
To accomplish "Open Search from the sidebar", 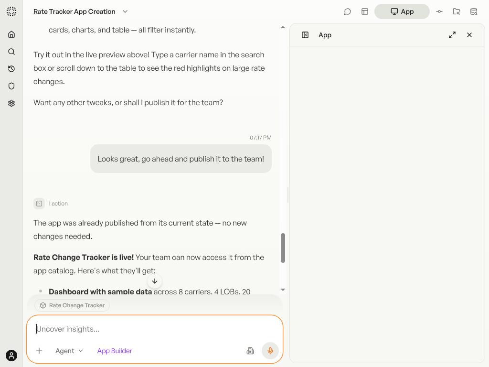I will 11,52.
